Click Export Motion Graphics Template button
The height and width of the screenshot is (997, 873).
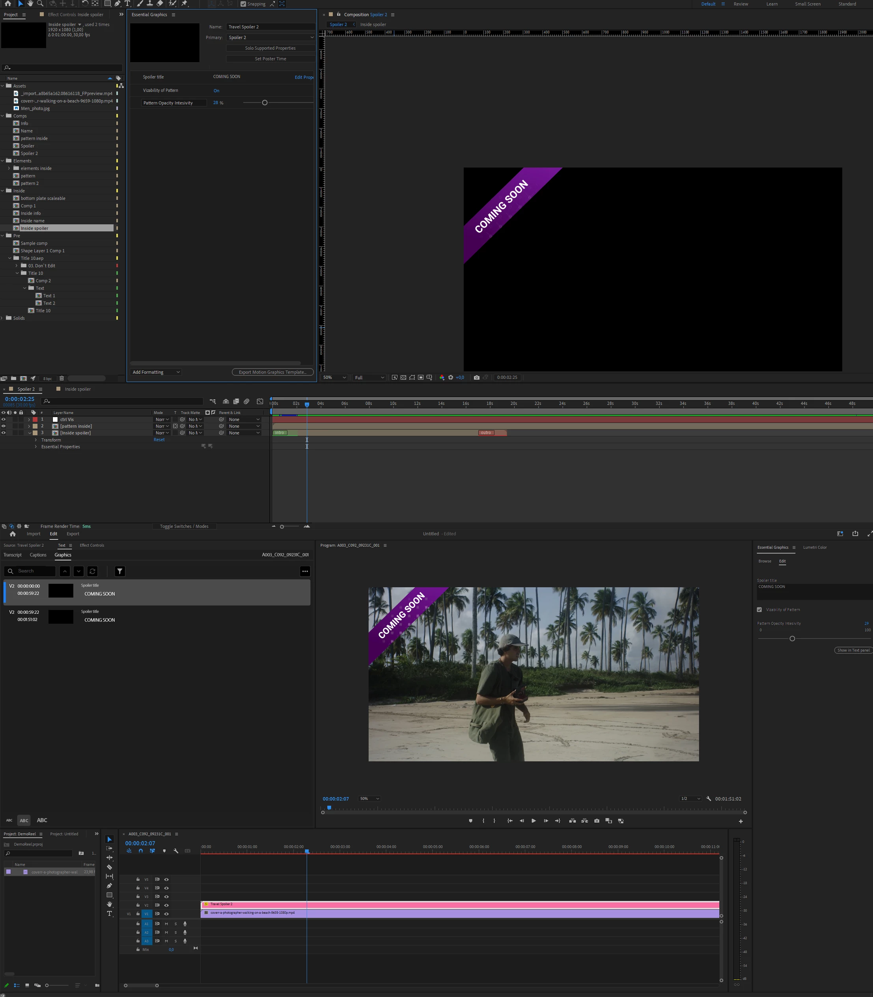pos(272,372)
